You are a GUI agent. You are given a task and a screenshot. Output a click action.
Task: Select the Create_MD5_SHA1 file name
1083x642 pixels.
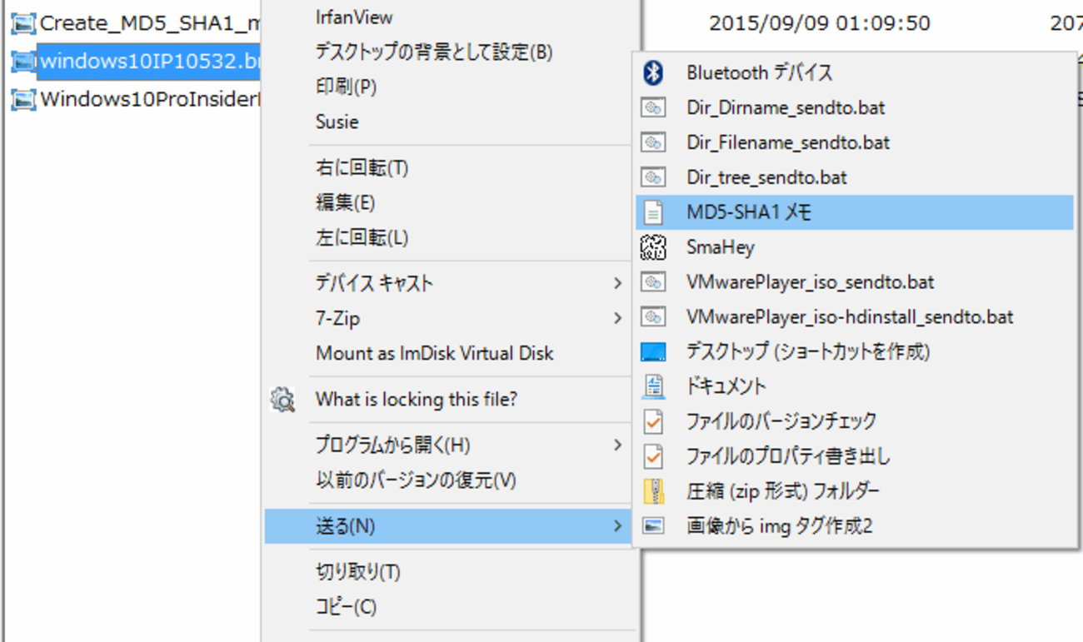(150, 24)
